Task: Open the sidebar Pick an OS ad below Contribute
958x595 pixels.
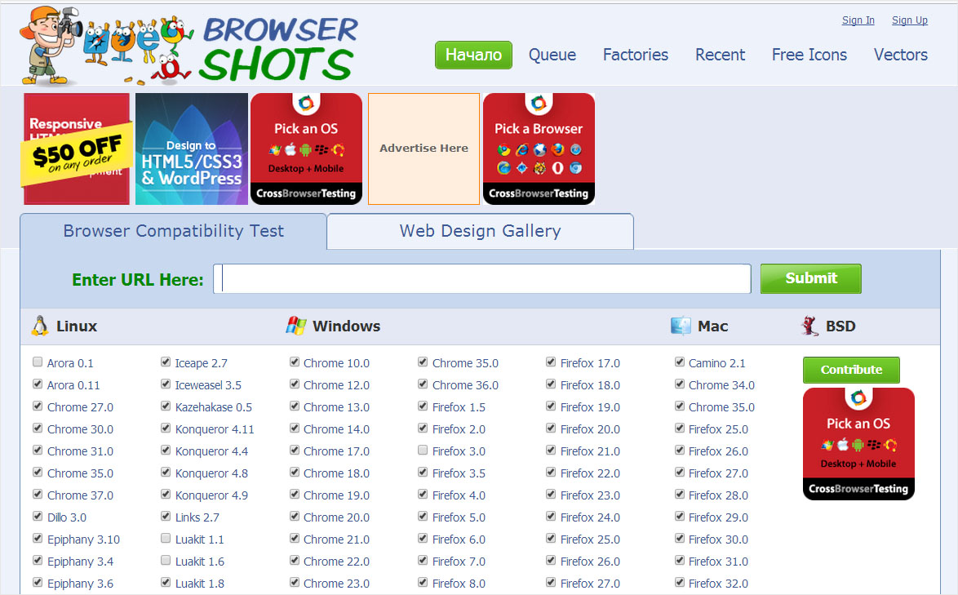Action: click(x=858, y=444)
